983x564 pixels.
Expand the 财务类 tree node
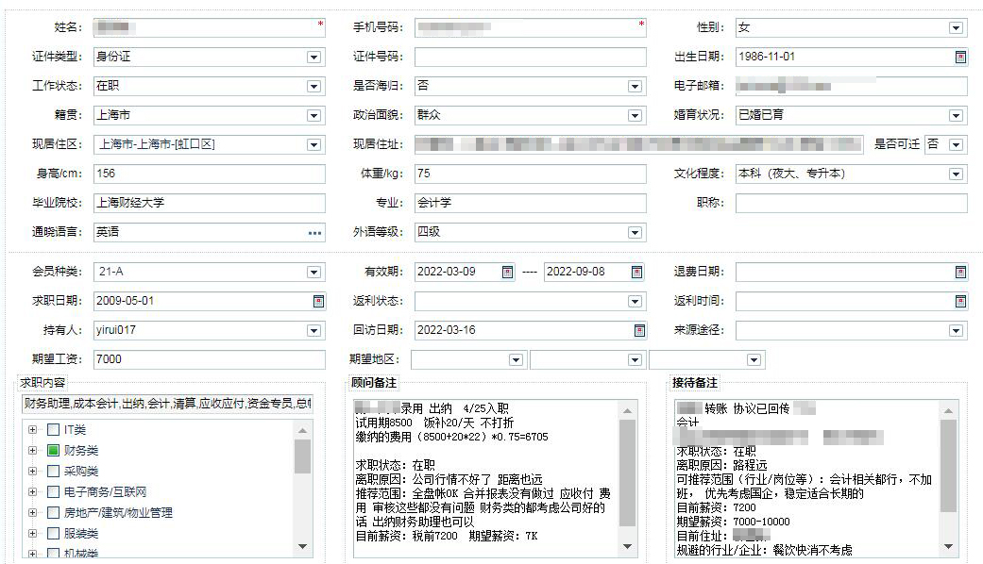point(33,450)
